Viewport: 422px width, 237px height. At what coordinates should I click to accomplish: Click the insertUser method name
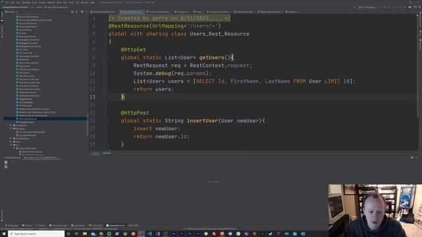(x=202, y=120)
